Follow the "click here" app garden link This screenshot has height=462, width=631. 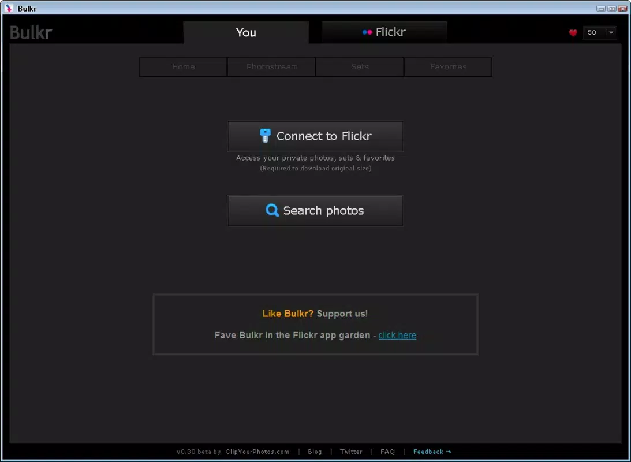pos(397,335)
